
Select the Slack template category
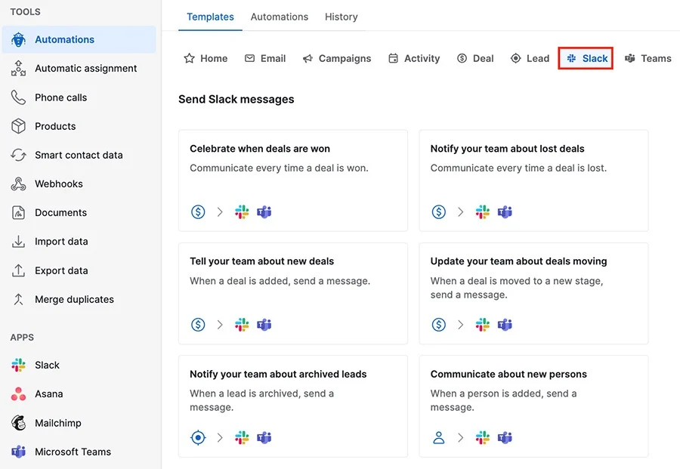[586, 58]
